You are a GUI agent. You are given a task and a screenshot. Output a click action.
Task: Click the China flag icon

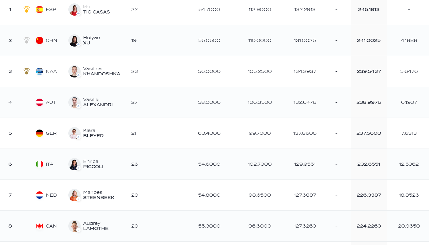(x=40, y=40)
